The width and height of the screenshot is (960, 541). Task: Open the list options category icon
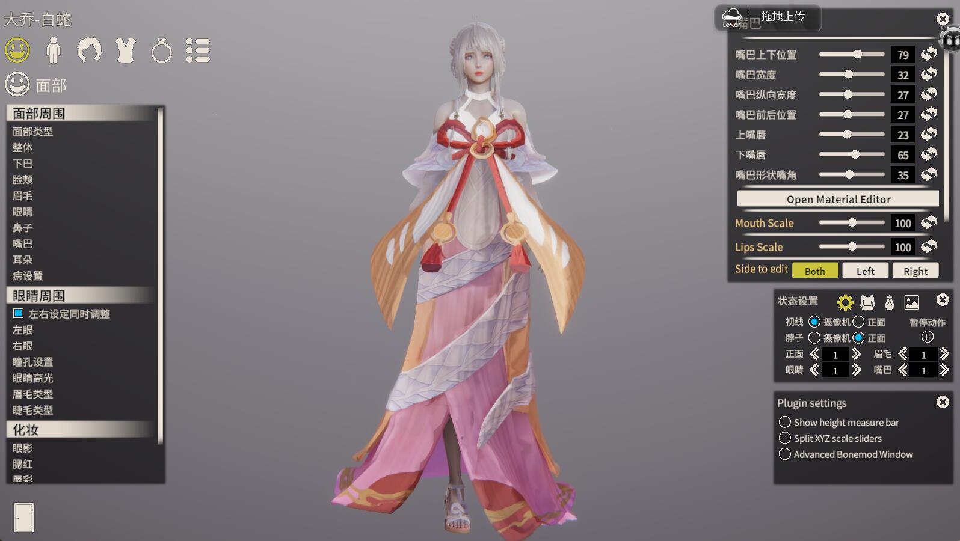click(198, 50)
